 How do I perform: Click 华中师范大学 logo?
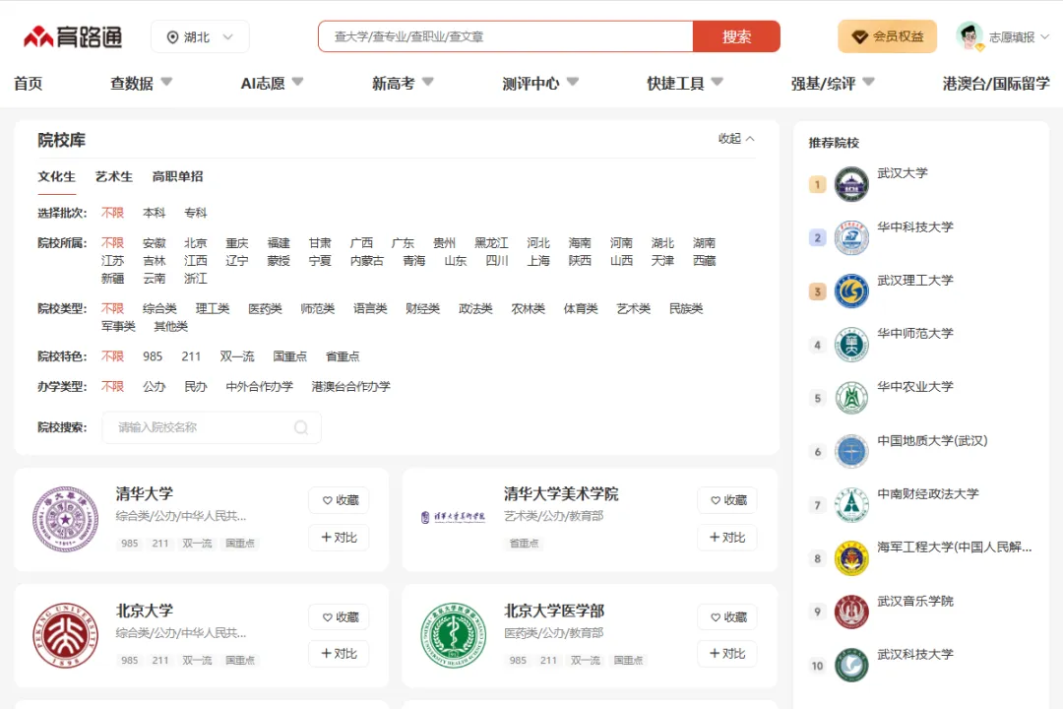(851, 345)
